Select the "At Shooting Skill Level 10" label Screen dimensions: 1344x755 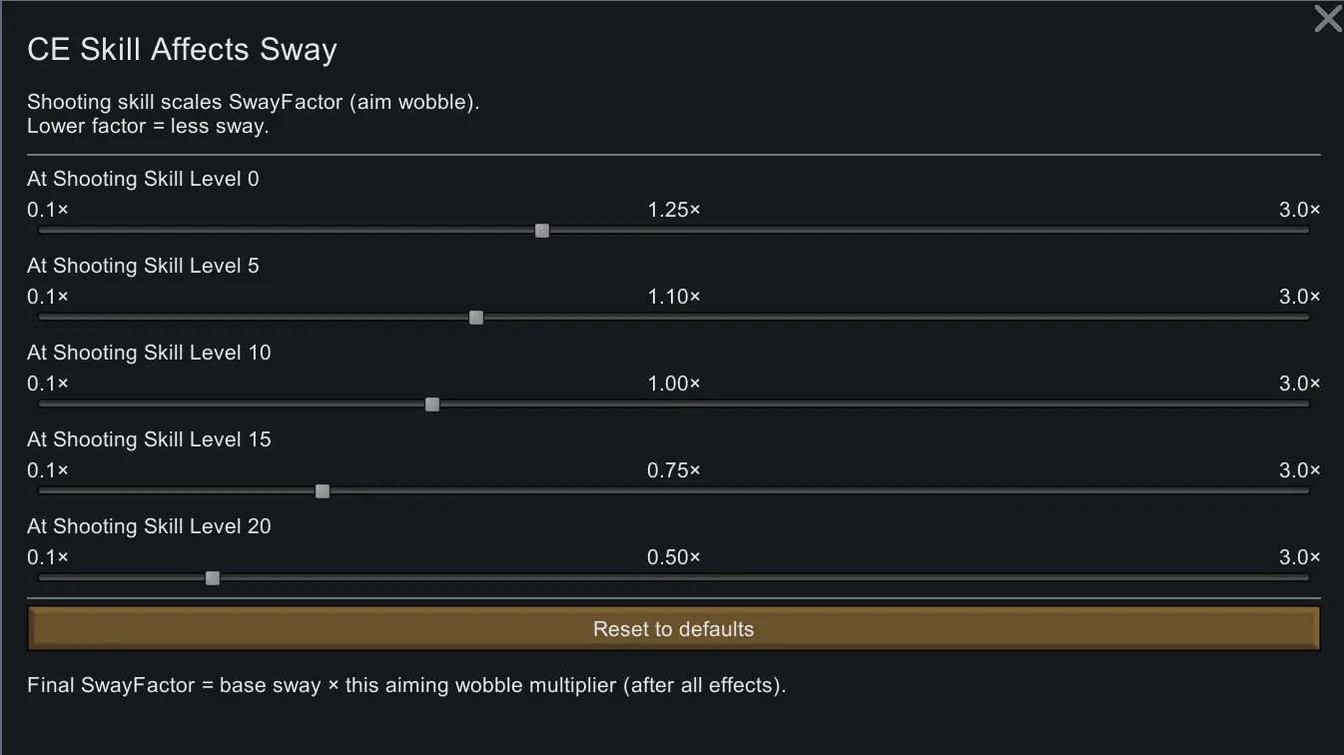point(149,353)
